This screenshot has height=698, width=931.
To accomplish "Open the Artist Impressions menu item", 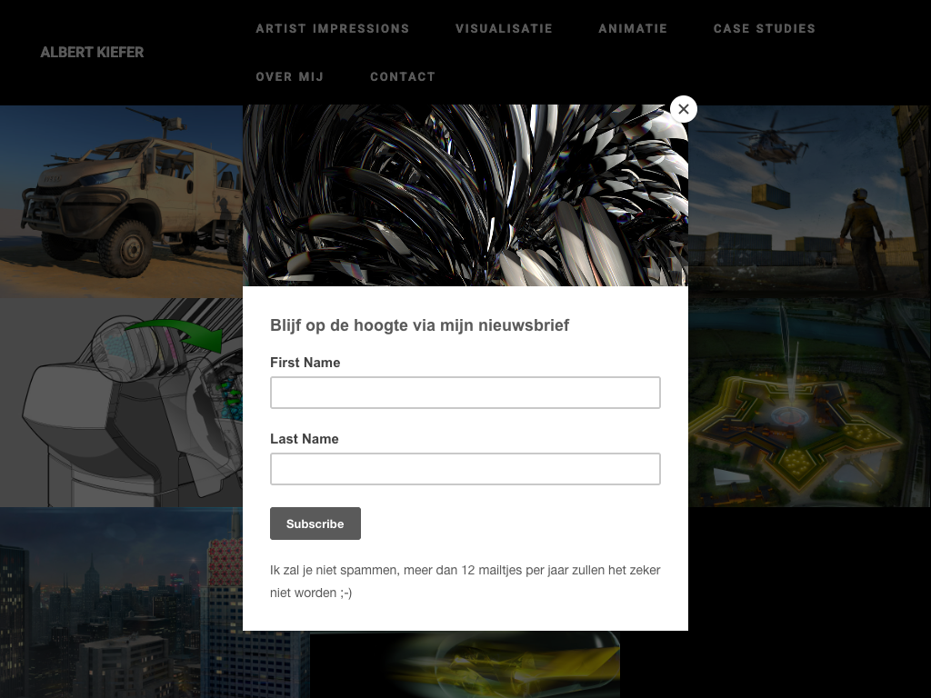I will pyautogui.click(x=333, y=28).
